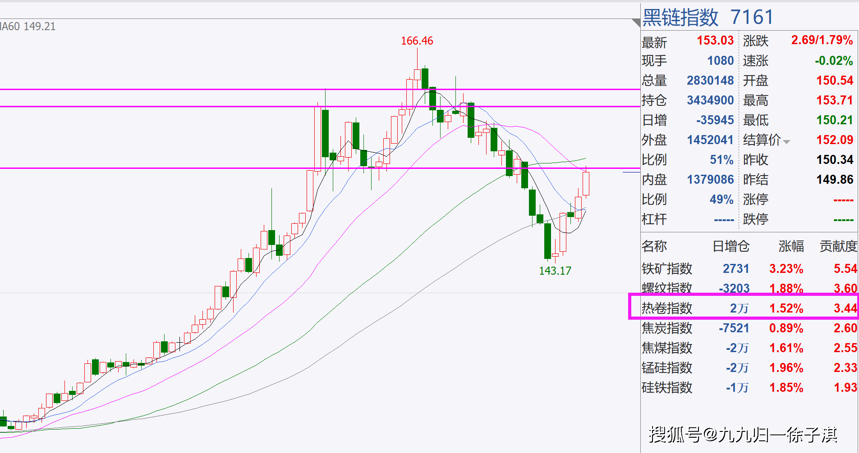The image size is (859, 453).
Task: Click the latest red candlestick on chart
Action: pos(586,183)
